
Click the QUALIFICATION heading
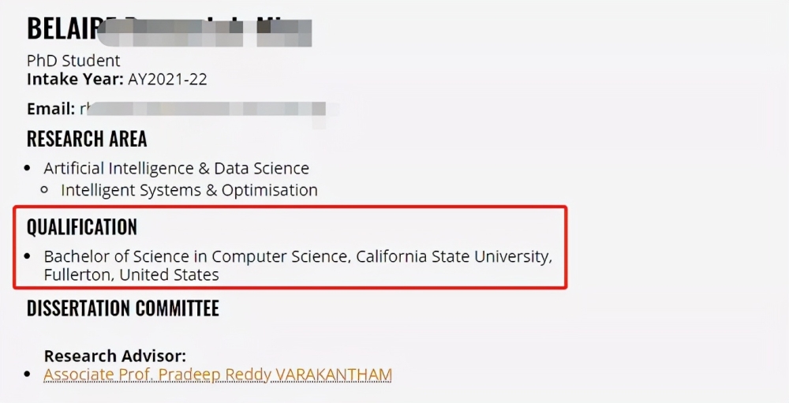click(81, 227)
